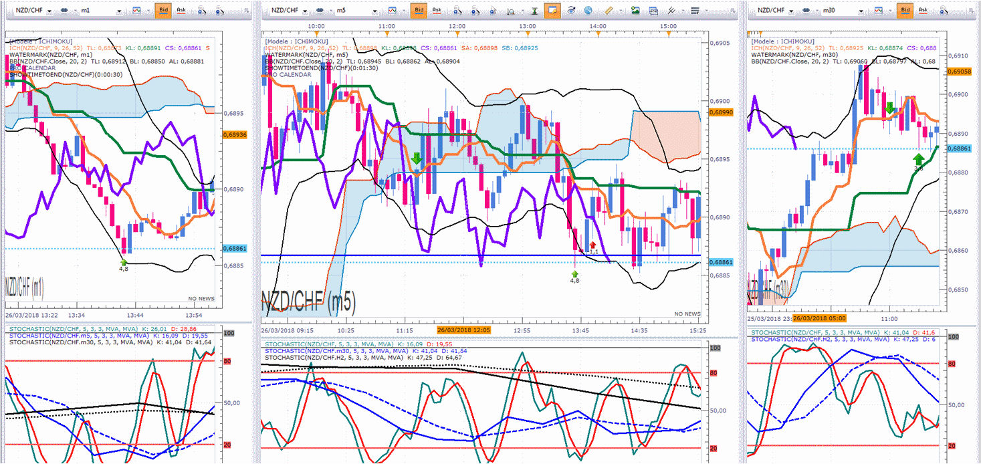Click the 26/03/2018 05:00 orange date label
Image resolution: width=981 pixels, height=464 pixels.
pos(819,318)
